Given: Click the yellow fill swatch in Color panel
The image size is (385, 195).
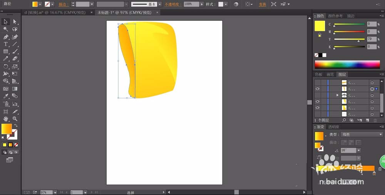Looking at the screenshot, I should coord(320,26).
